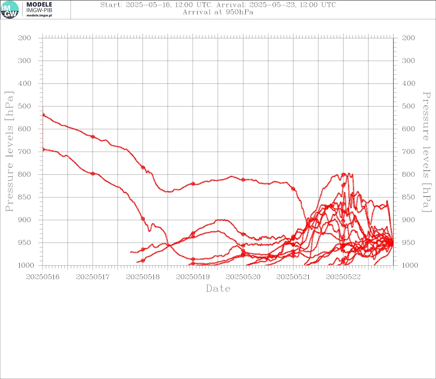Click the 20250519 date label
This screenshot has width=436, height=379.
click(193, 277)
